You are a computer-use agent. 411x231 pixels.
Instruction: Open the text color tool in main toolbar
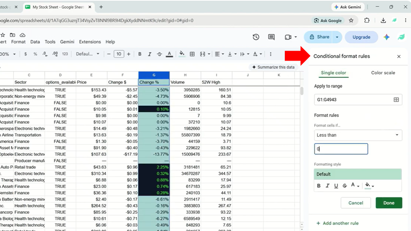click(170, 54)
